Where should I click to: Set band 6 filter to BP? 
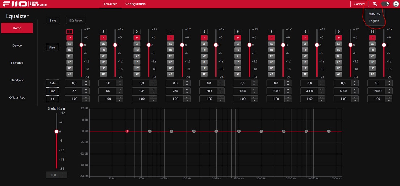point(238,56)
